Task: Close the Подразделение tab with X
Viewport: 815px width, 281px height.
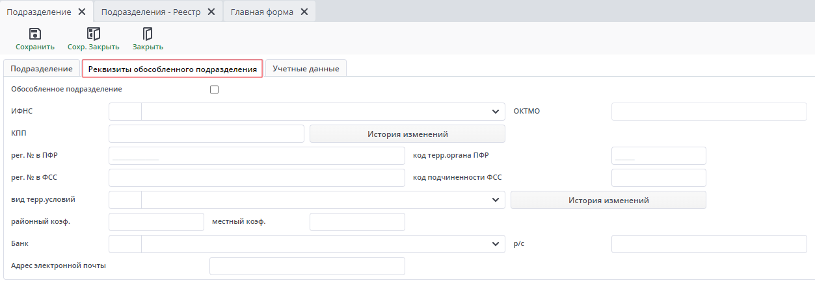Action: pyautogui.click(x=81, y=12)
